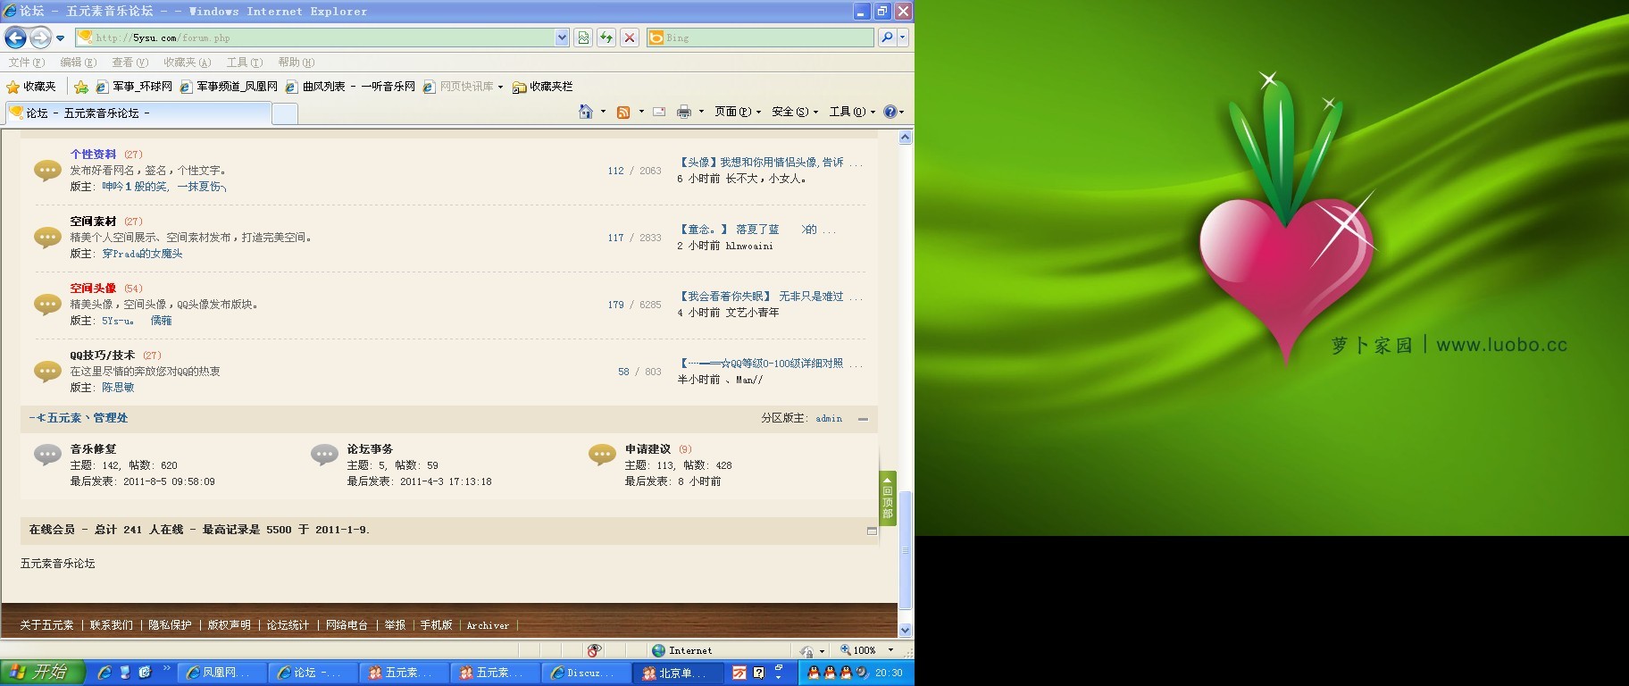Open the 个性资料 forum link
1629x686 pixels.
(93, 155)
